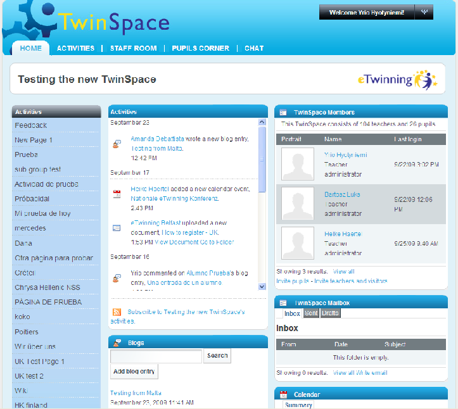The width and height of the screenshot is (458, 409).
Task: Switch to the Sent mailbox tab
Action: [311, 313]
